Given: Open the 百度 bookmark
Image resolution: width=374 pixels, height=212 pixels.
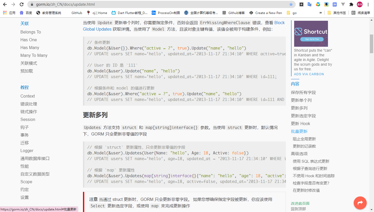Looking at the screenshot, I should [26, 13].
